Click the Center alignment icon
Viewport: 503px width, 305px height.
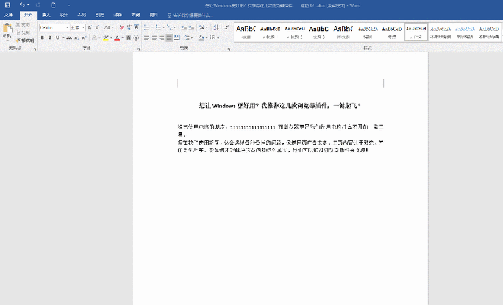click(154, 38)
